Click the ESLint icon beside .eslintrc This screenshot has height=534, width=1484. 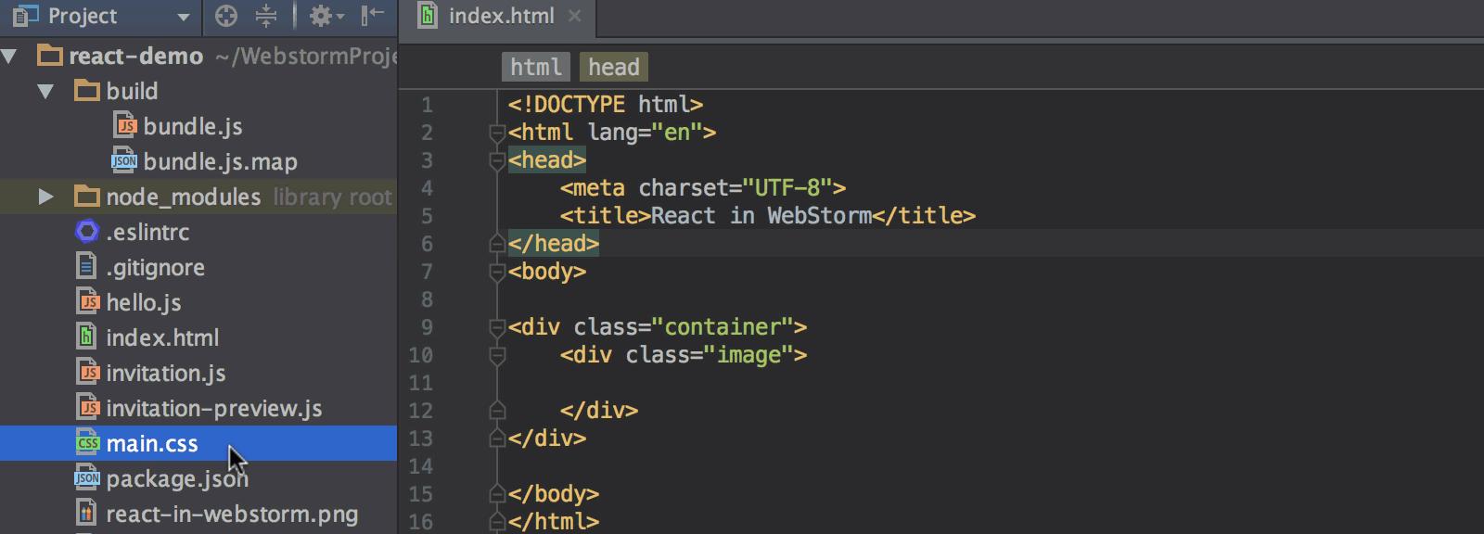pyautogui.click(x=86, y=232)
